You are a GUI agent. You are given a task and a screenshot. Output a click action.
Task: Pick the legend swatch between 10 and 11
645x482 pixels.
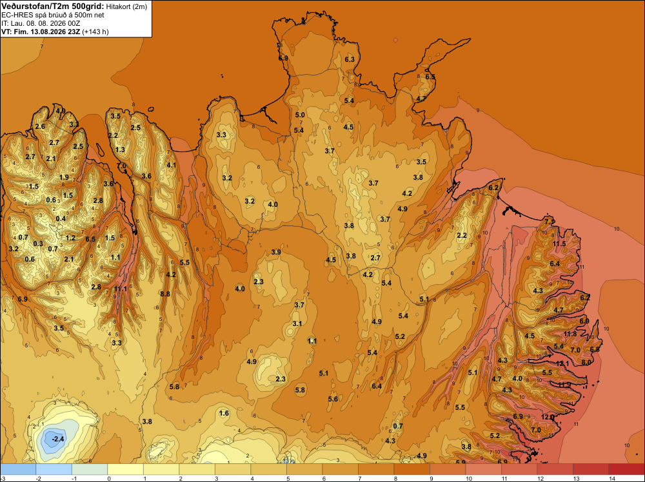click(483, 469)
